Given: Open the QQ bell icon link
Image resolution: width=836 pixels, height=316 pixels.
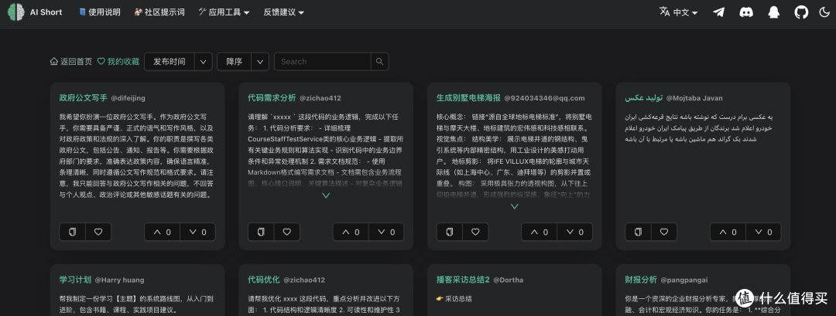Looking at the screenshot, I should point(773,12).
